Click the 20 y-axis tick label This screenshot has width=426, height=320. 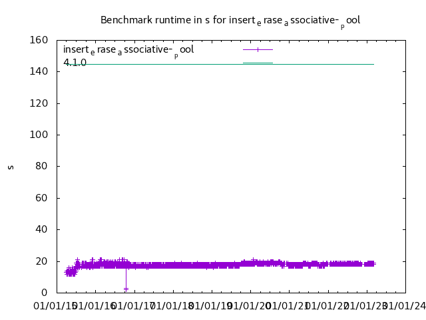pos(41,261)
